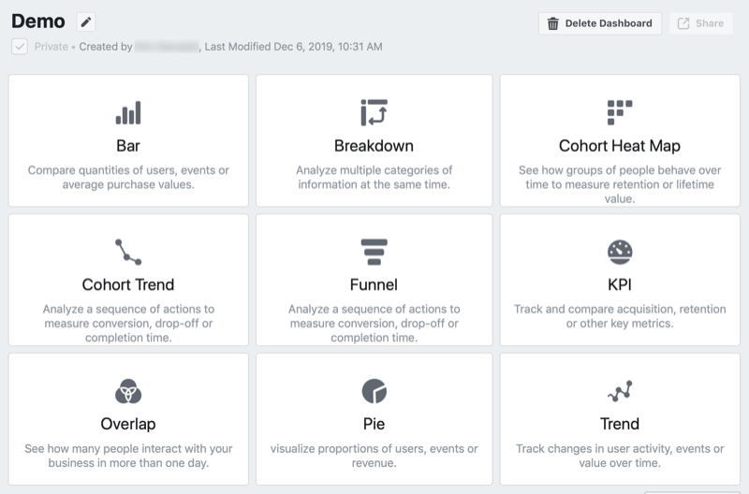Viewport: 749px width, 494px height.
Task: Click the Share button
Action: (700, 23)
